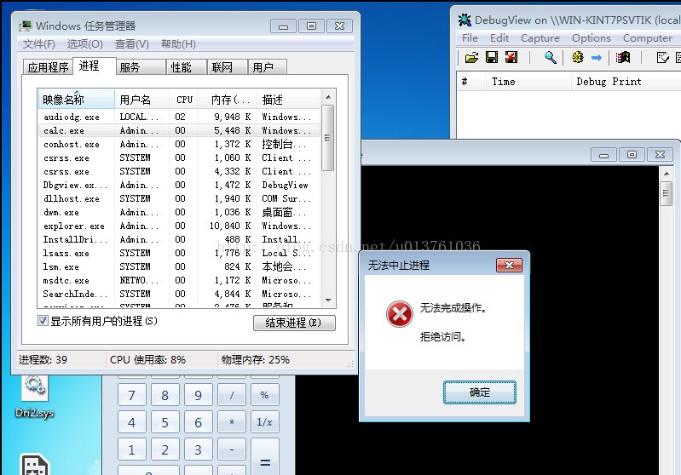Open the 帮助(H) menu
Viewport: 681px width, 475px height.
[x=178, y=44]
